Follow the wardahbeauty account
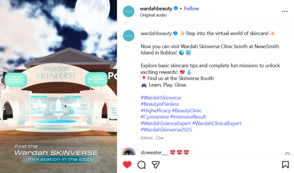 [x=191, y=8]
